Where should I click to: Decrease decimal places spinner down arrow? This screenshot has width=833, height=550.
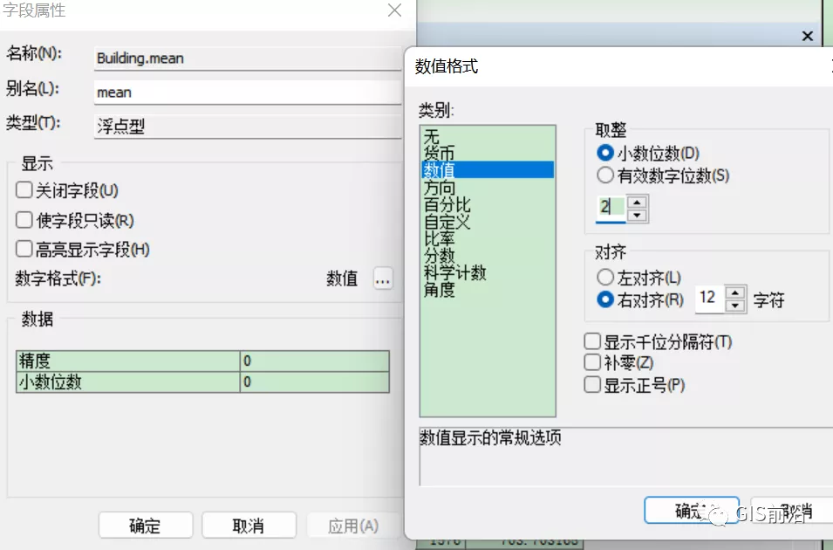coord(637,216)
